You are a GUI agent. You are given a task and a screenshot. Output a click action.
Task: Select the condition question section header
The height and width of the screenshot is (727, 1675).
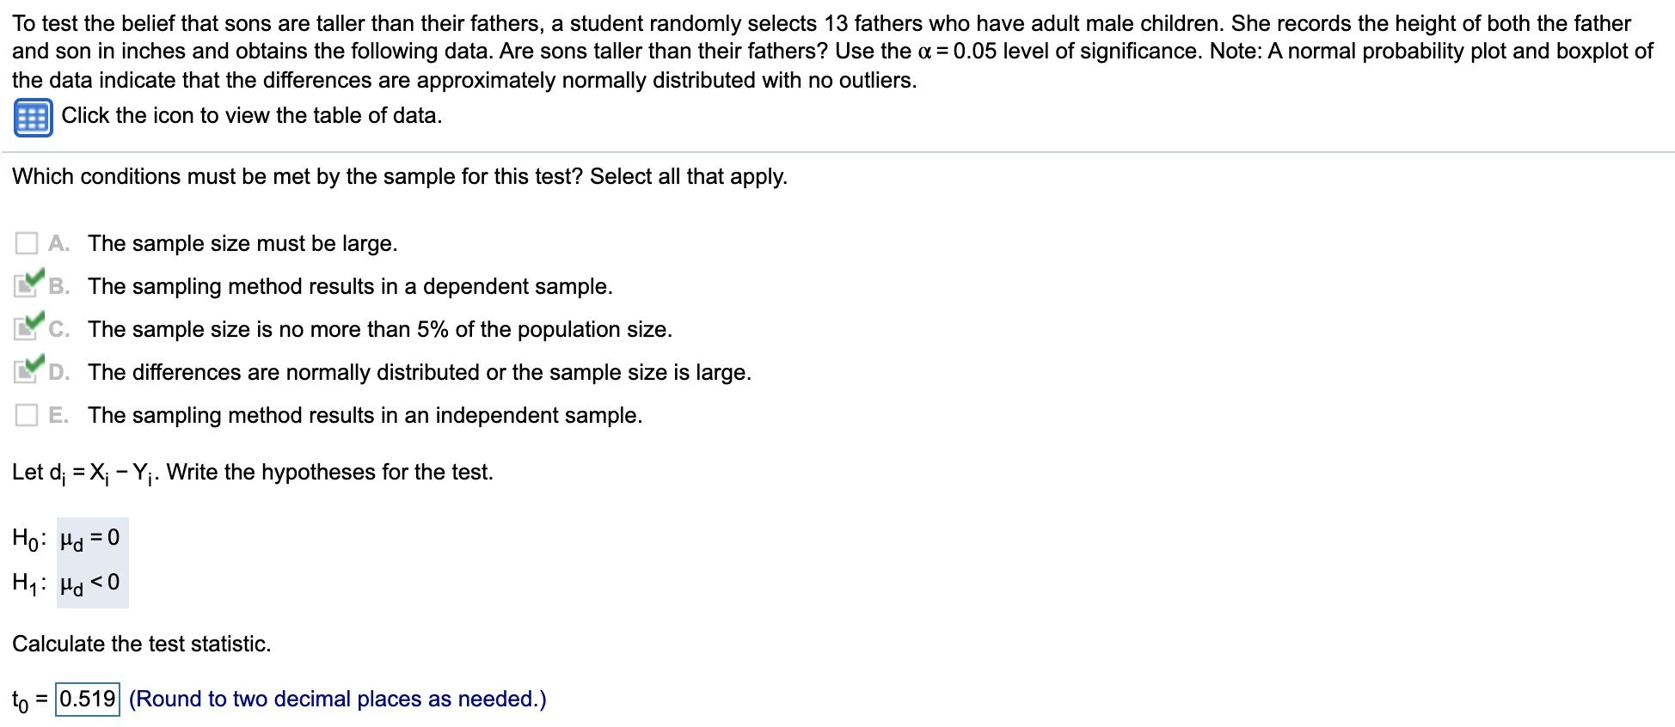(400, 176)
